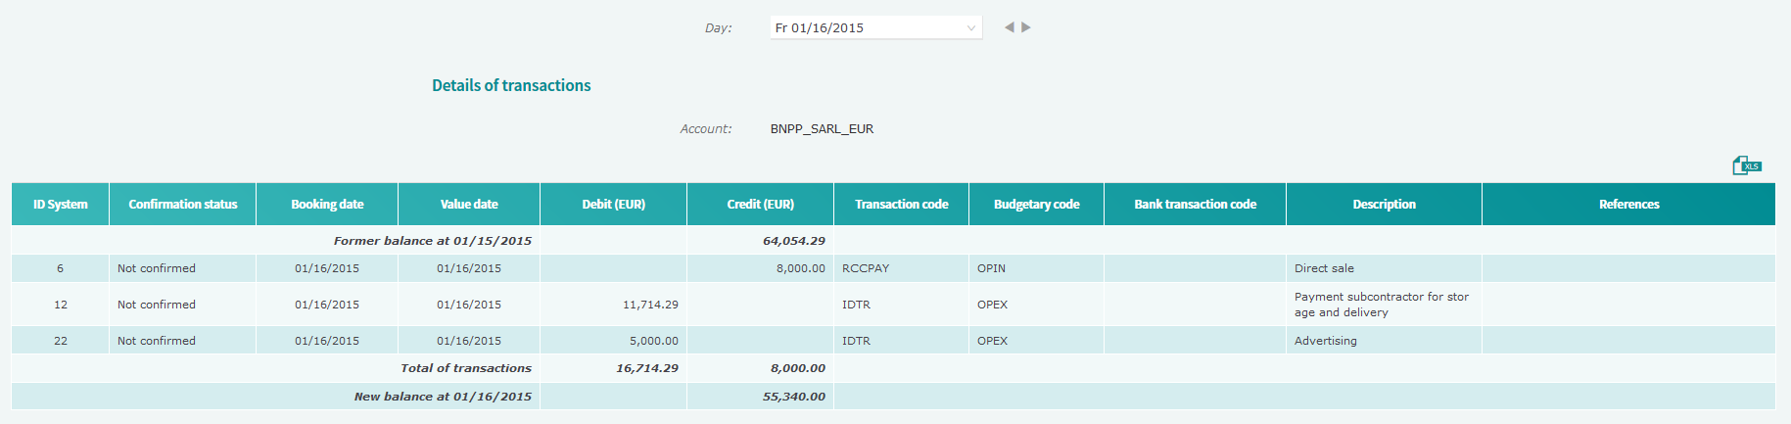Select the Advertising transaction row
The width and height of the screenshot is (1791, 424).
(x=893, y=341)
